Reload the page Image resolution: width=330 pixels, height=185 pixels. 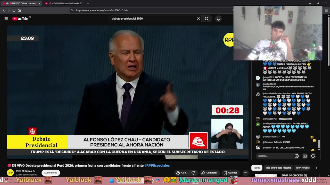pyautogui.click(x=14, y=10)
